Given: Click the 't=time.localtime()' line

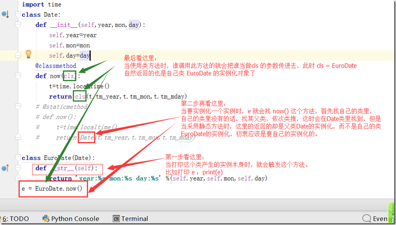Looking at the screenshot, I should [79, 86].
